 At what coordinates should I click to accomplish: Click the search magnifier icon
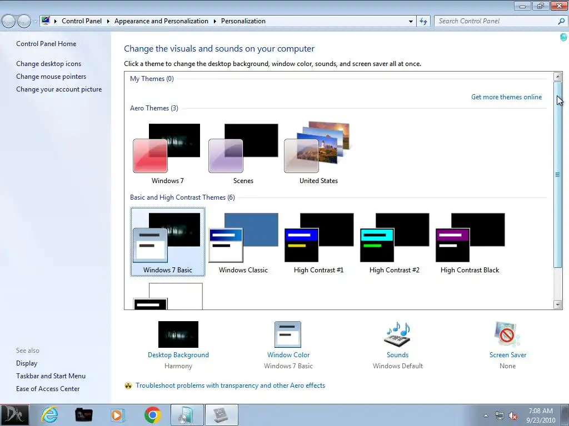coord(561,21)
